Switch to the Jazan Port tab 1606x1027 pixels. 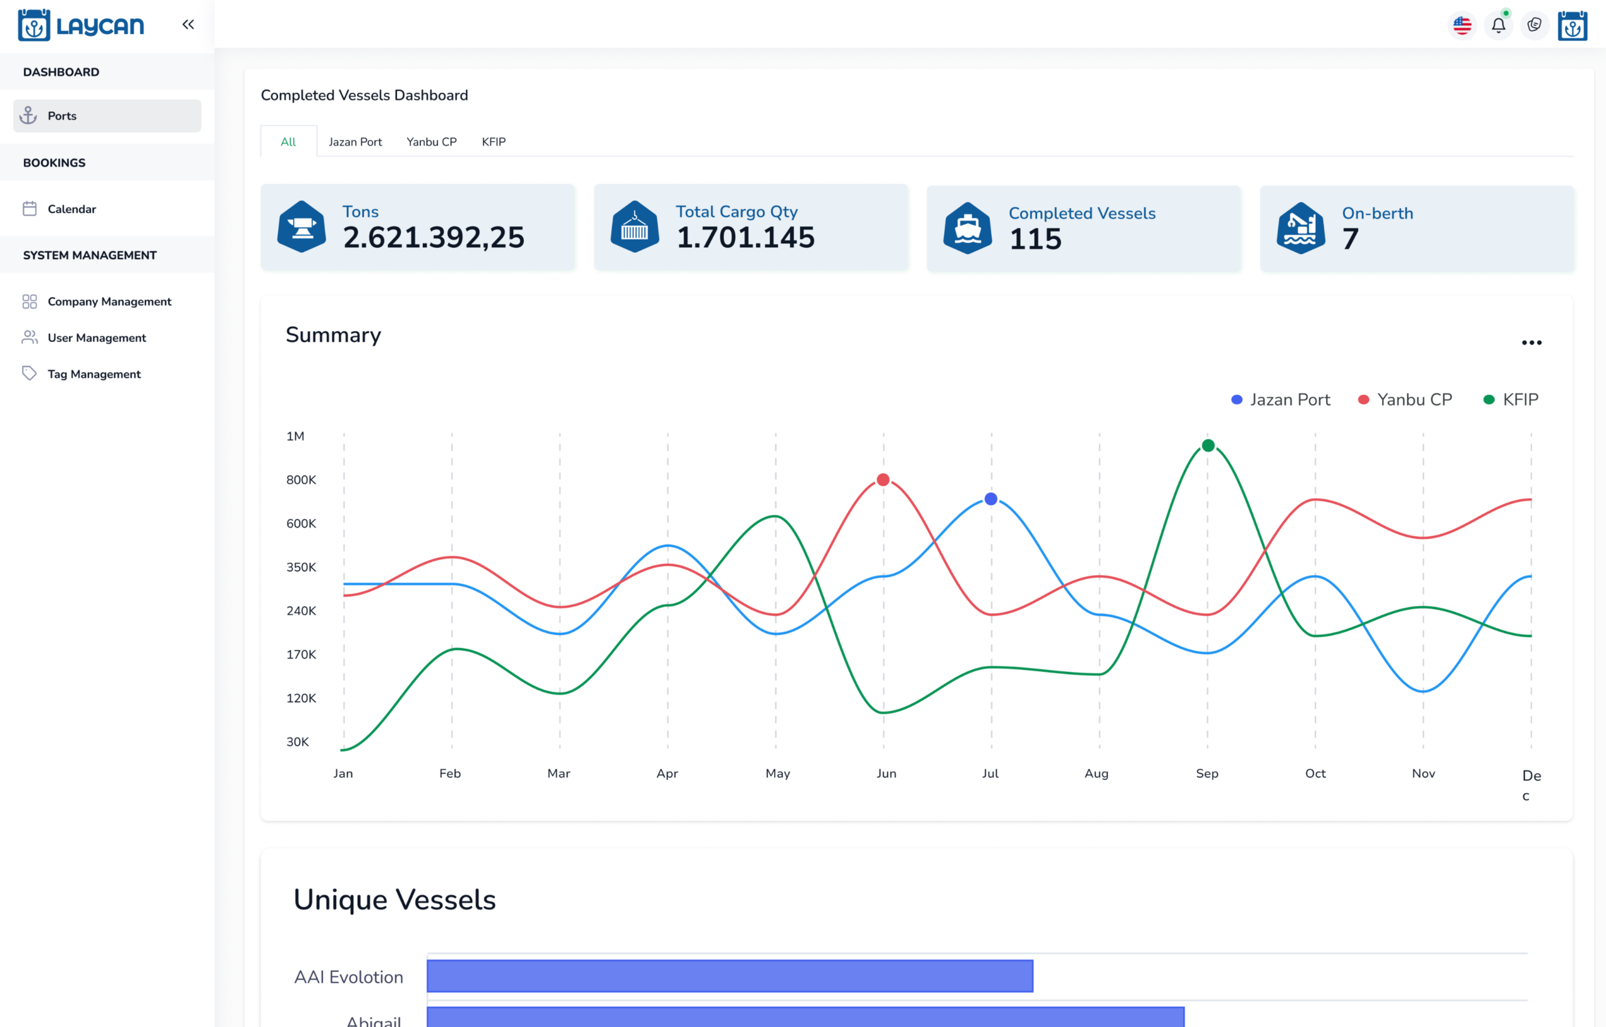(355, 141)
